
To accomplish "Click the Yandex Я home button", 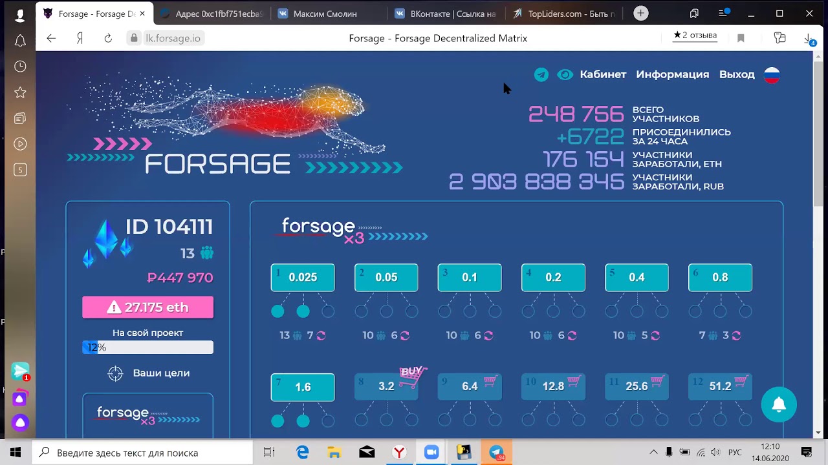I will 80,38.
